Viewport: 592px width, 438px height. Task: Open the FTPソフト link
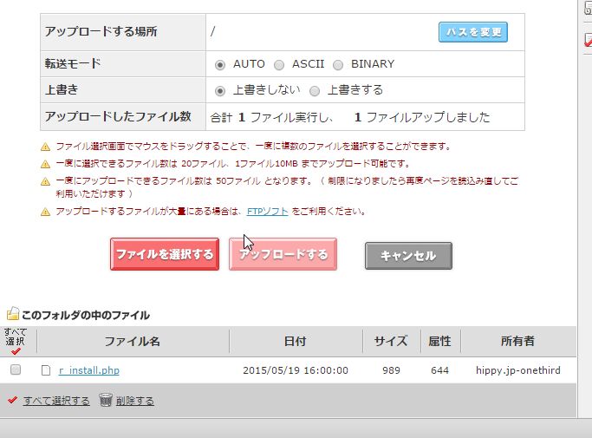[267, 212]
